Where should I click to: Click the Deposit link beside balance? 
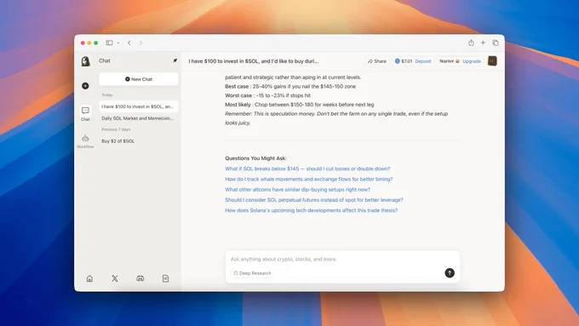(x=423, y=61)
